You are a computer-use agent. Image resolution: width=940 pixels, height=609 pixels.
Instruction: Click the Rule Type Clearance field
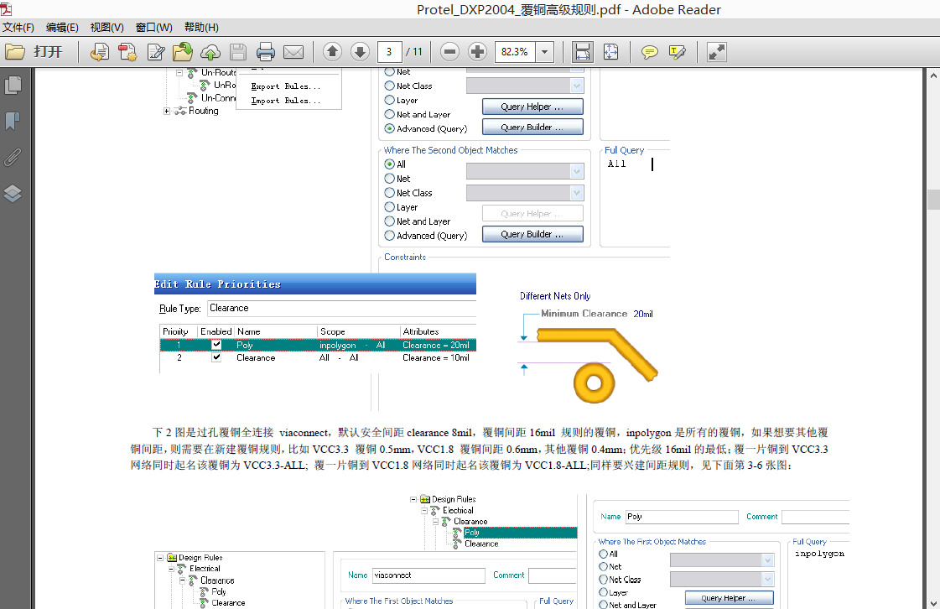tap(342, 309)
